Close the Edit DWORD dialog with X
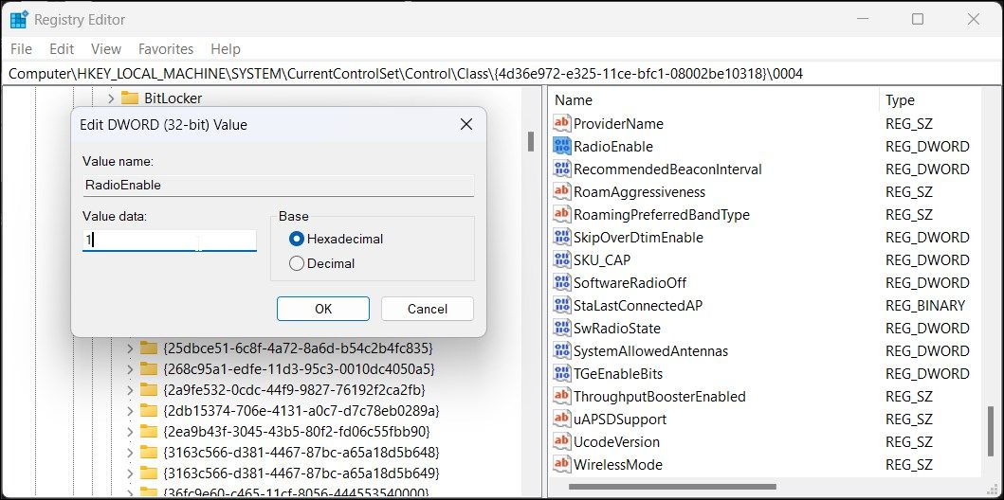The image size is (1004, 500). [x=466, y=125]
